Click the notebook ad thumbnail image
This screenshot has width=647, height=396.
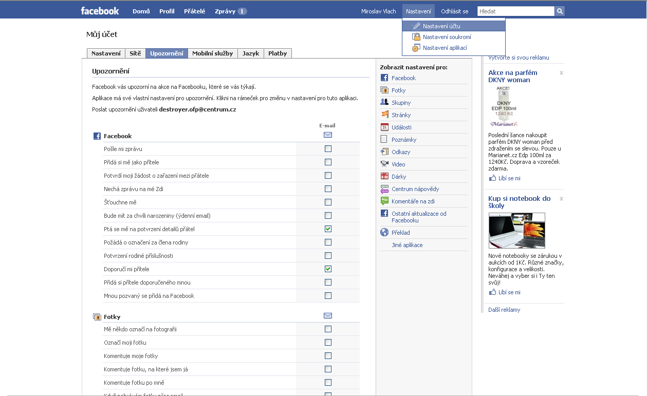517,231
